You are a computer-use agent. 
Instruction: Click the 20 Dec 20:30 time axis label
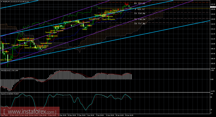(71, 115)
